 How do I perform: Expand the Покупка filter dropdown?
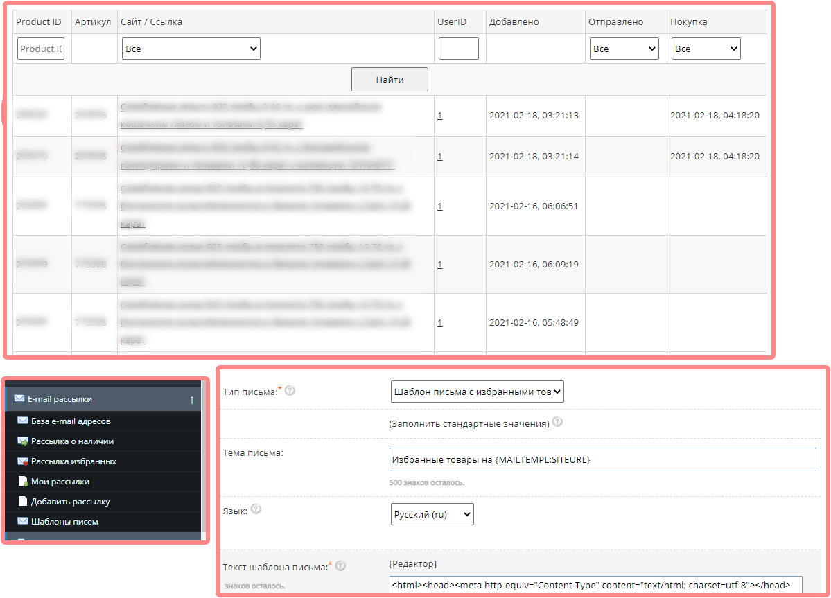(x=706, y=49)
